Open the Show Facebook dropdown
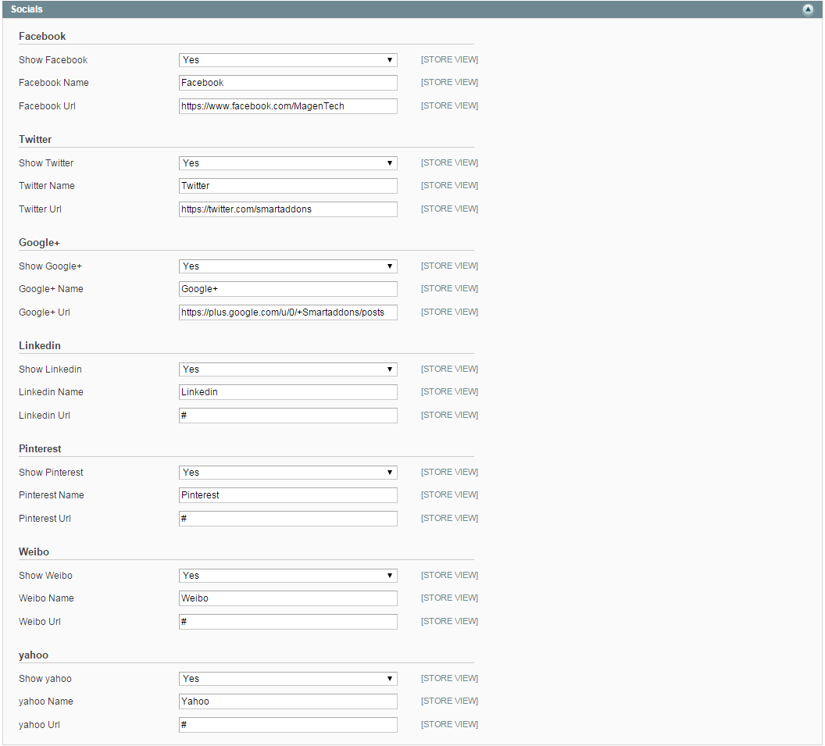825x746 pixels. (287, 60)
